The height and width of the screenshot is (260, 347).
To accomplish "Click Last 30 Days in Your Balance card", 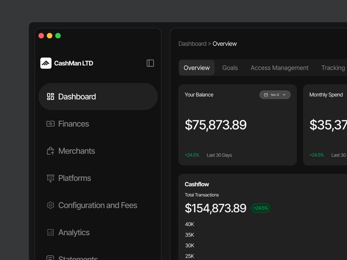I will pyautogui.click(x=219, y=155).
